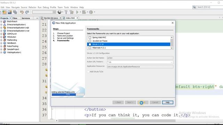The width and height of the screenshot is (223, 125).
Task: Minimize the Projects panel
Action: point(37,18)
